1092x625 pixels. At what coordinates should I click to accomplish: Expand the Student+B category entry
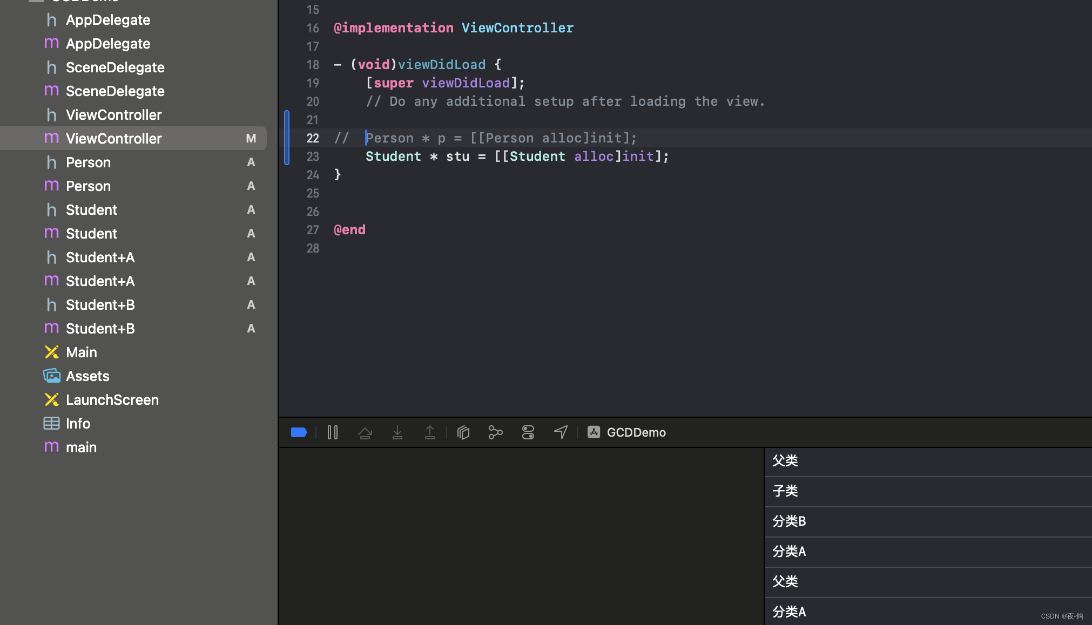click(x=101, y=328)
